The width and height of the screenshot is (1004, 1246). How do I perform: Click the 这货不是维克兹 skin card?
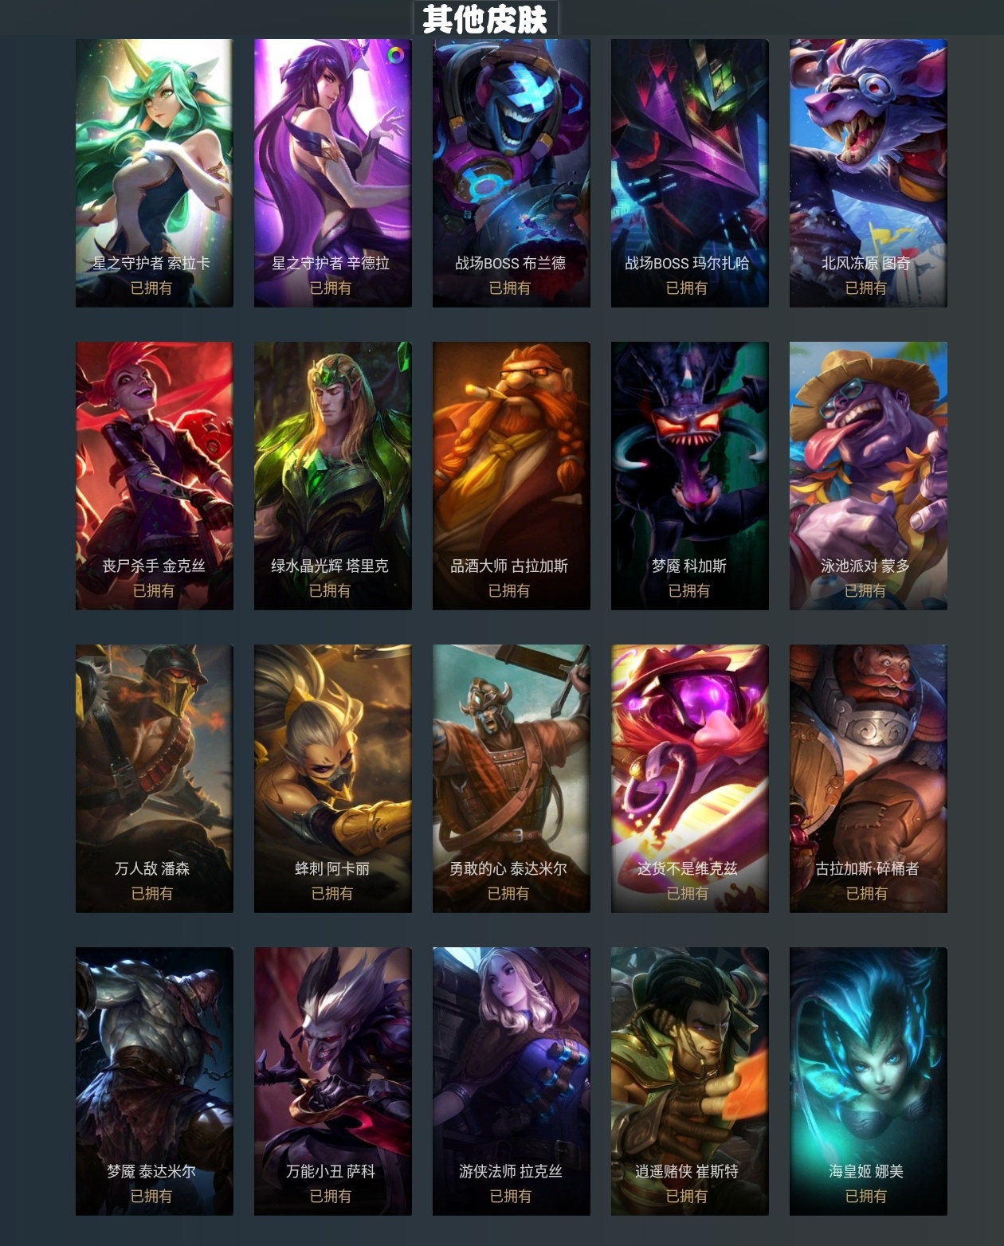[x=690, y=778]
